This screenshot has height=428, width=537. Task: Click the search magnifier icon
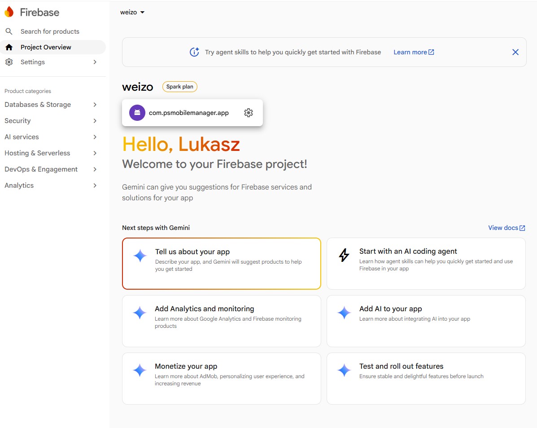(x=9, y=31)
